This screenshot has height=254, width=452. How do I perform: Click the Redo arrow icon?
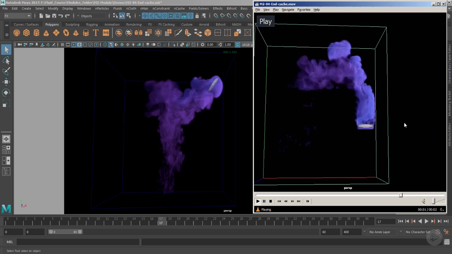[67, 16]
